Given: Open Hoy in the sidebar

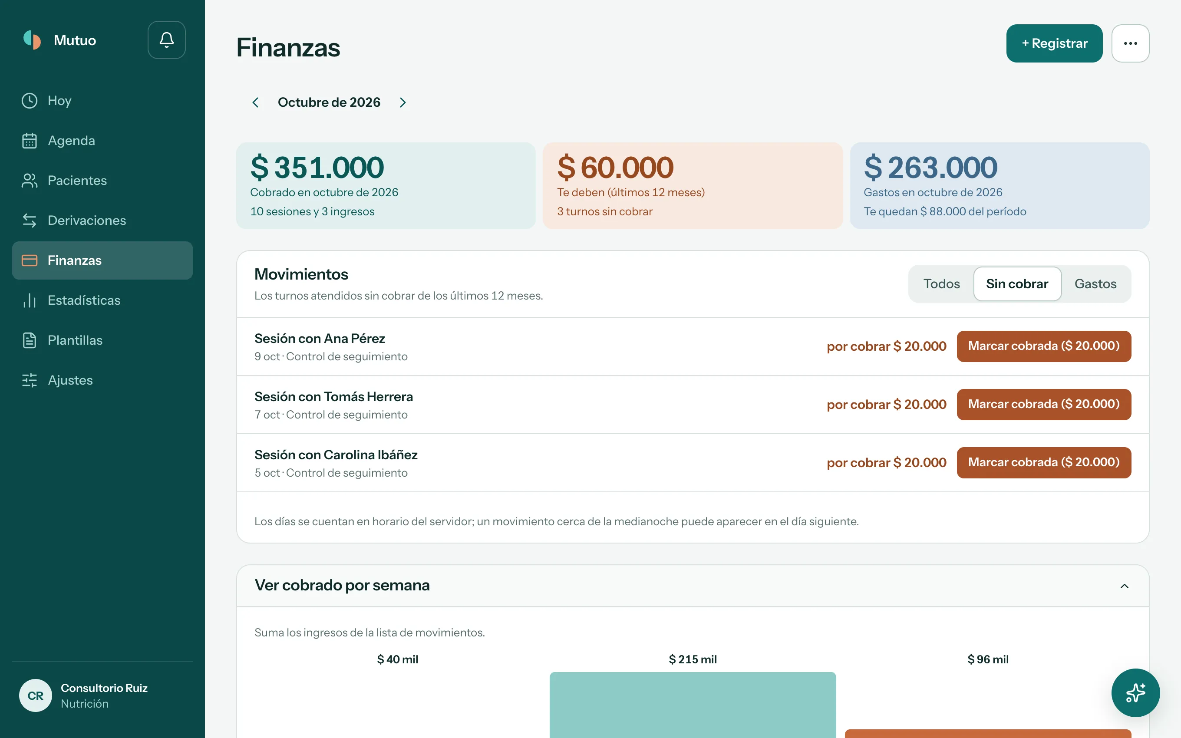Looking at the screenshot, I should (x=102, y=101).
